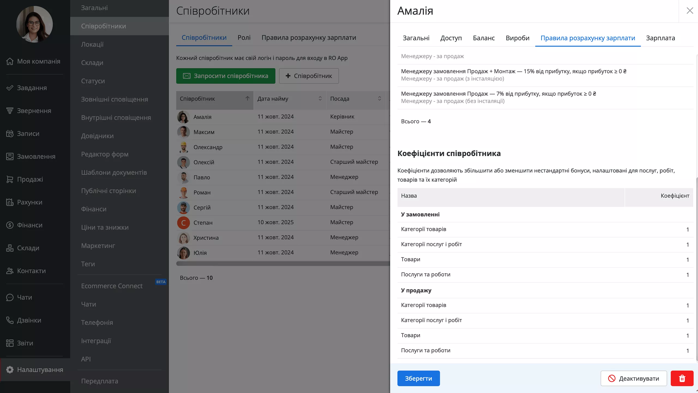Image resolution: width=698 pixels, height=393 pixels.
Task: Click the horizontal scrollbar under employee table
Action: (x=282, y=263)
